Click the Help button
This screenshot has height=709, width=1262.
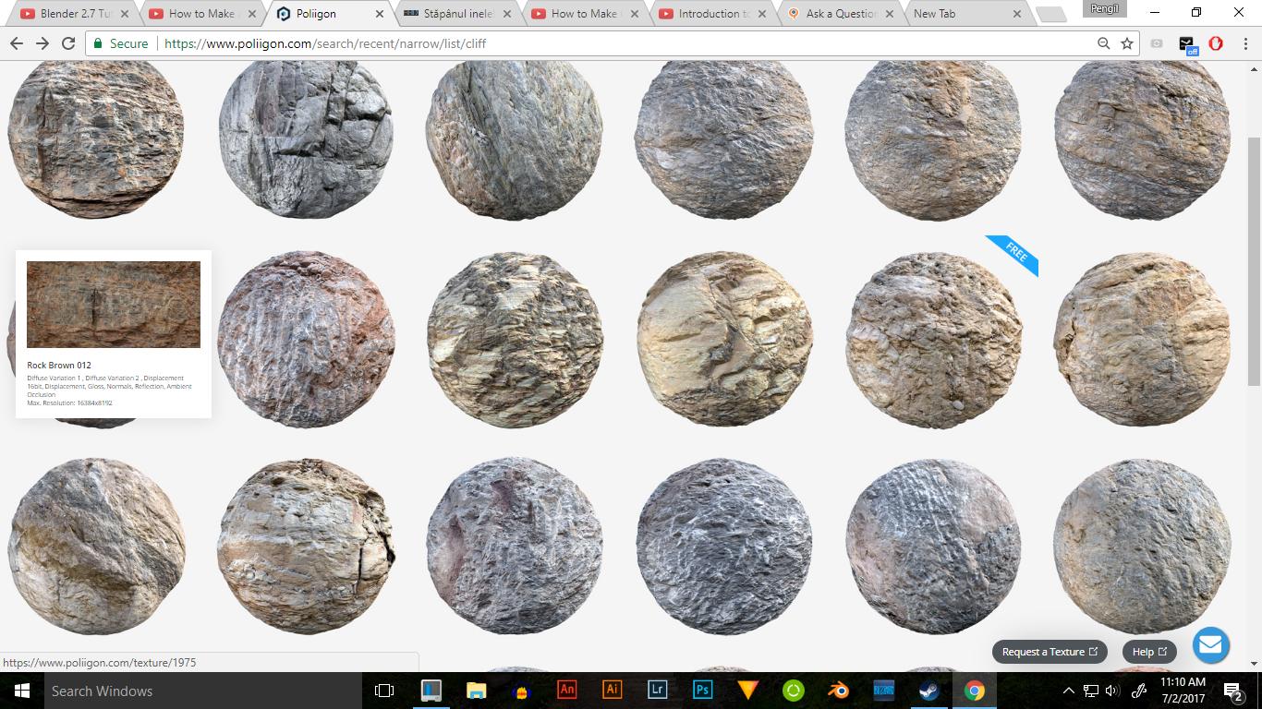tap(1149, 652)
